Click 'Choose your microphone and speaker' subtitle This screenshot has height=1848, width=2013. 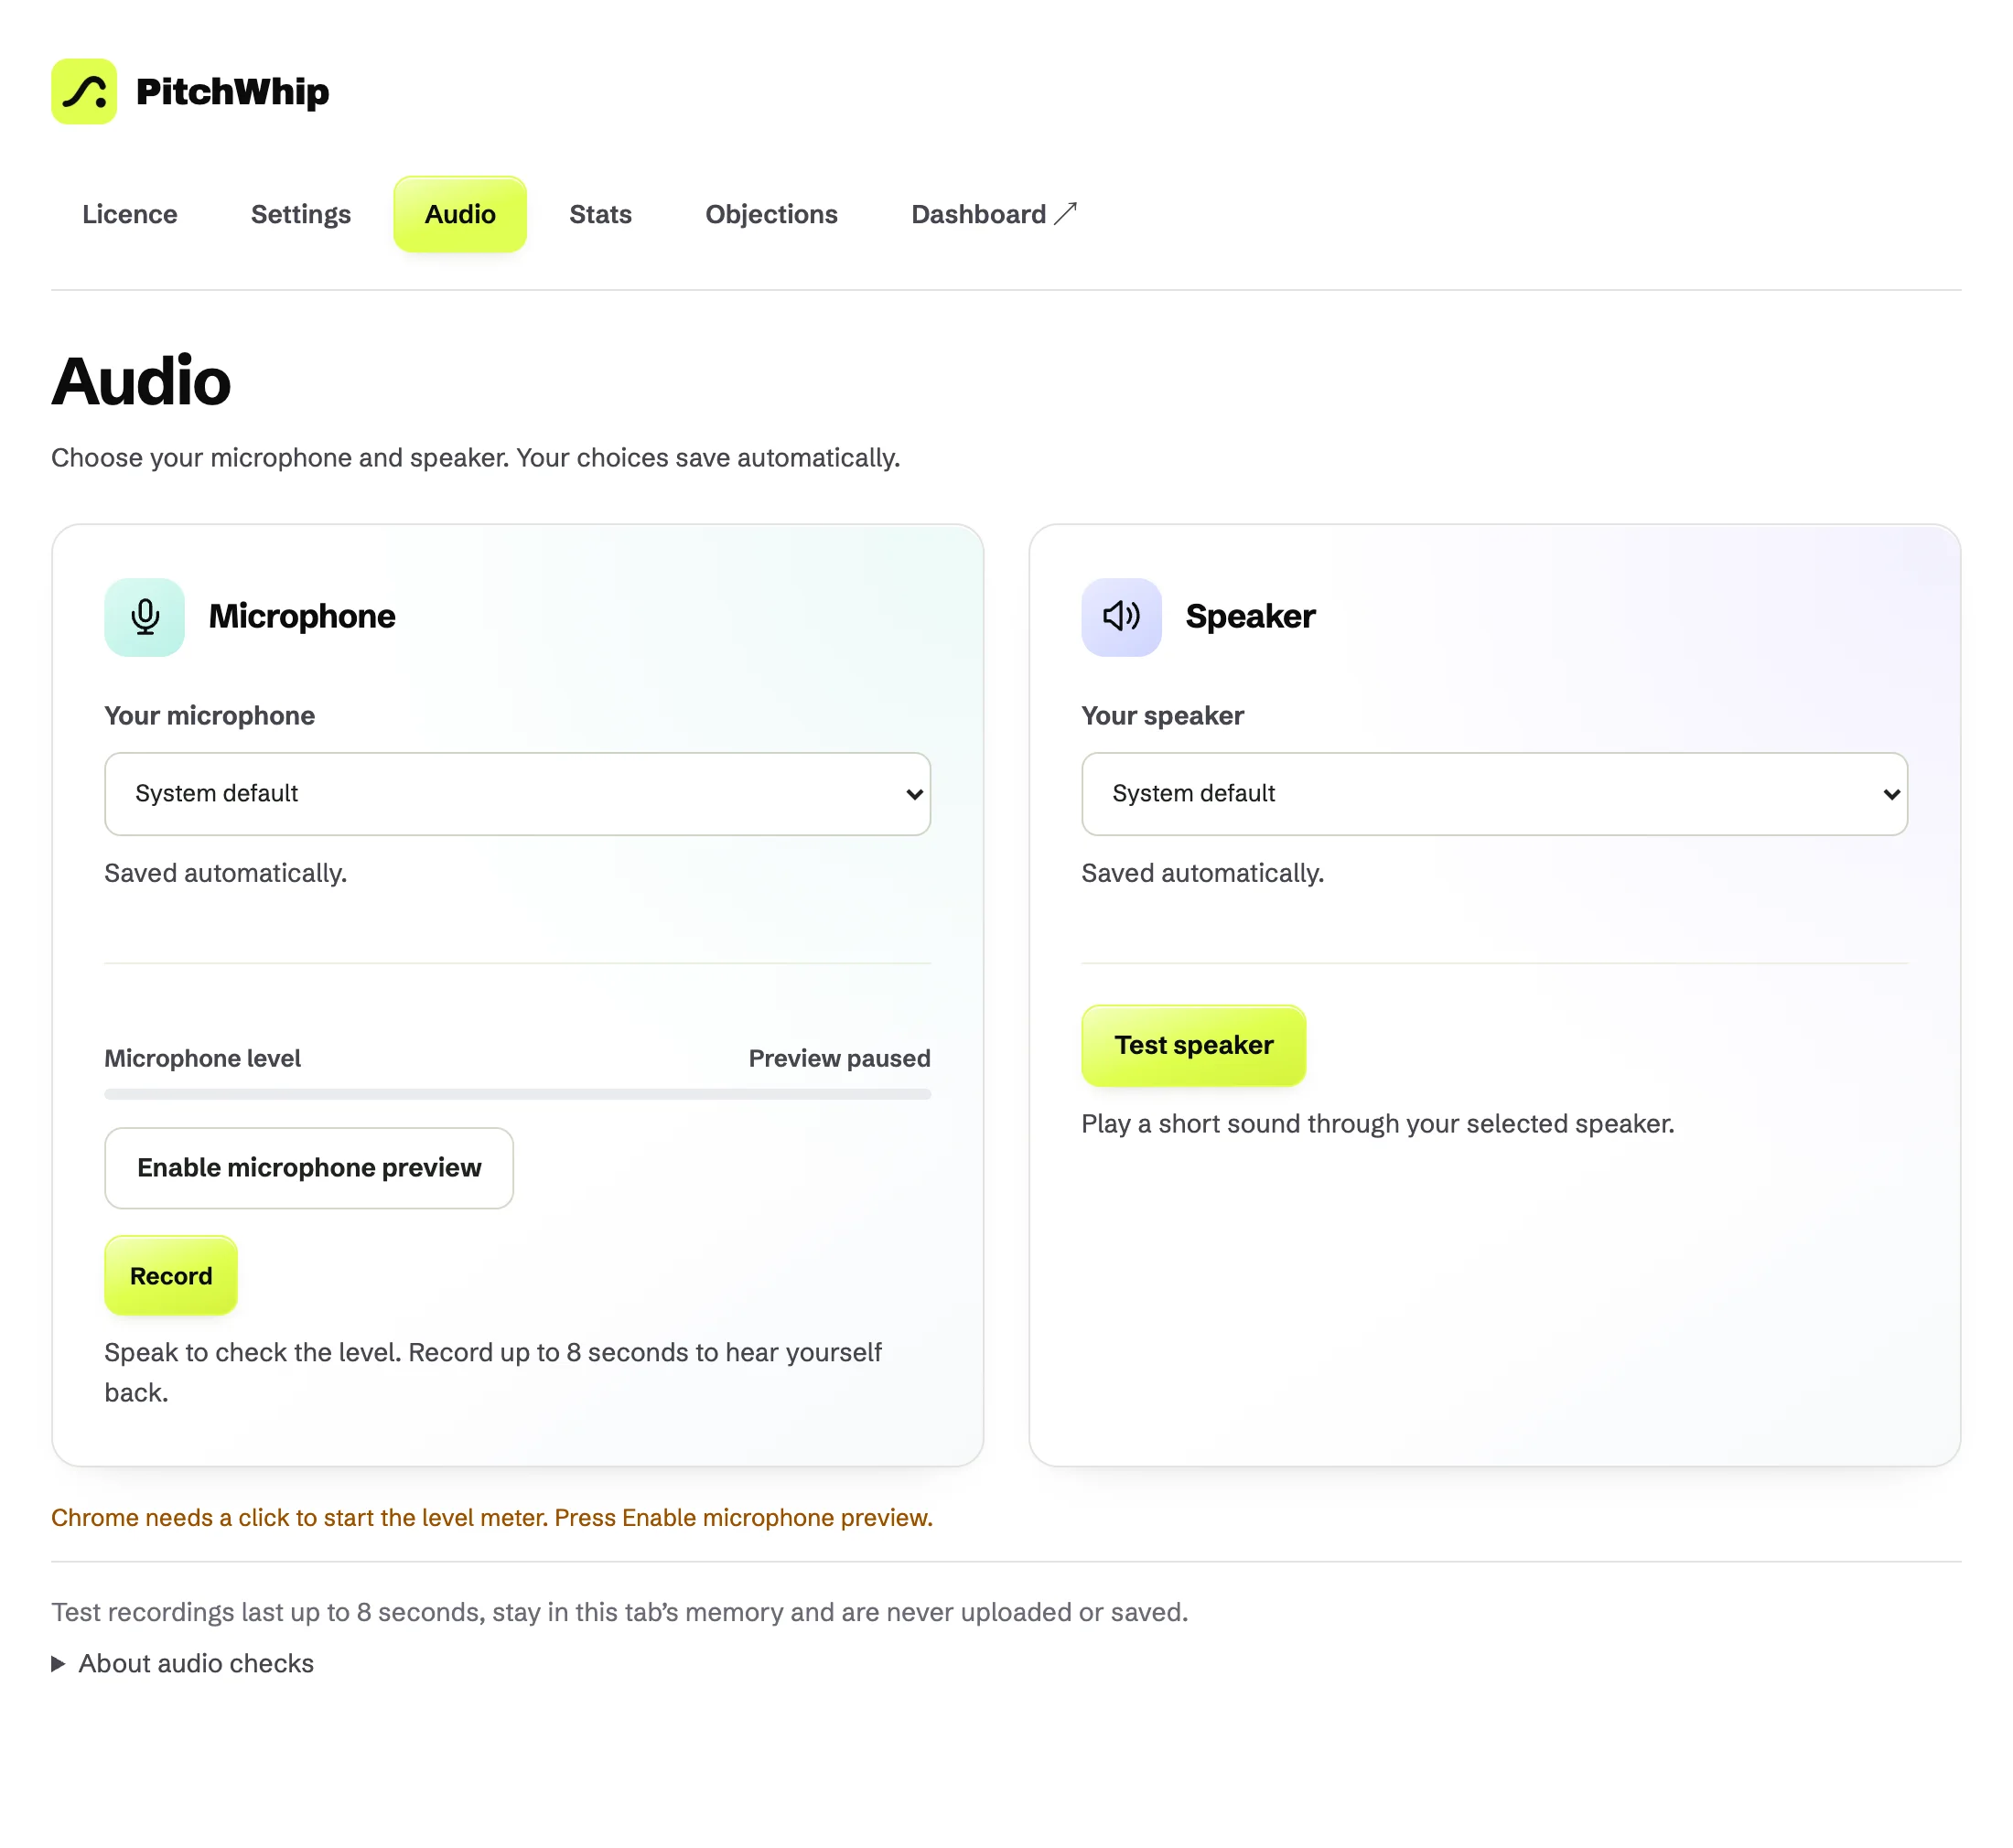476,458
